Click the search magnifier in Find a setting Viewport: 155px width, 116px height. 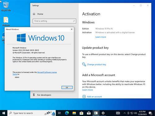pos(74,21)
